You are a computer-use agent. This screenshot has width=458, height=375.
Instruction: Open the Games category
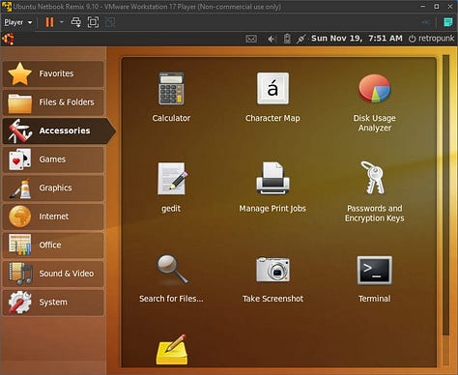(x=53, y=159)
